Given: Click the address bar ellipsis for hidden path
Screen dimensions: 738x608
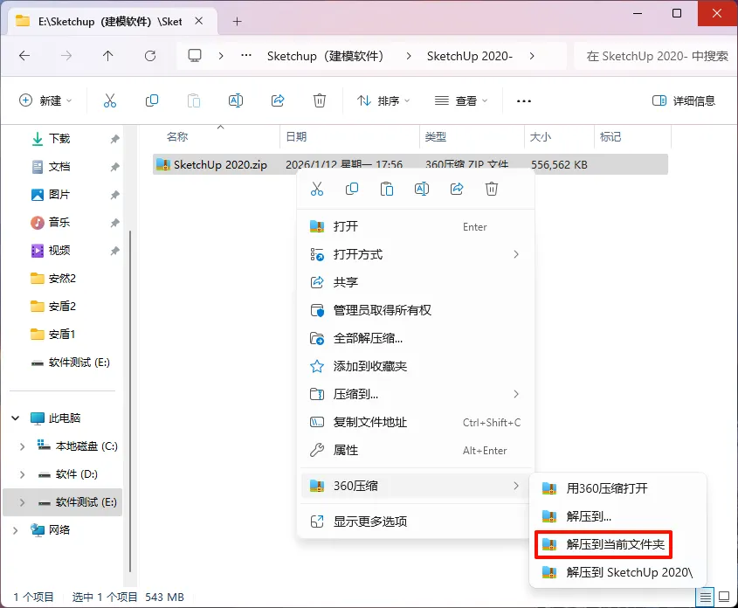Looking at the screenshot, I should tap(246, 56).
